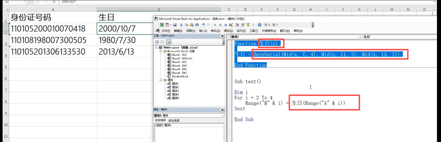Image resolution: width=441 pixels, height=142 pixels.
Task: Open VBA Help question mark icon
Action: [x=260, y=25]
